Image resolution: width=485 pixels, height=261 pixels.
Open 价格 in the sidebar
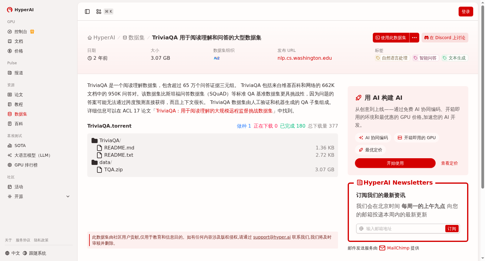pos(15,51)
